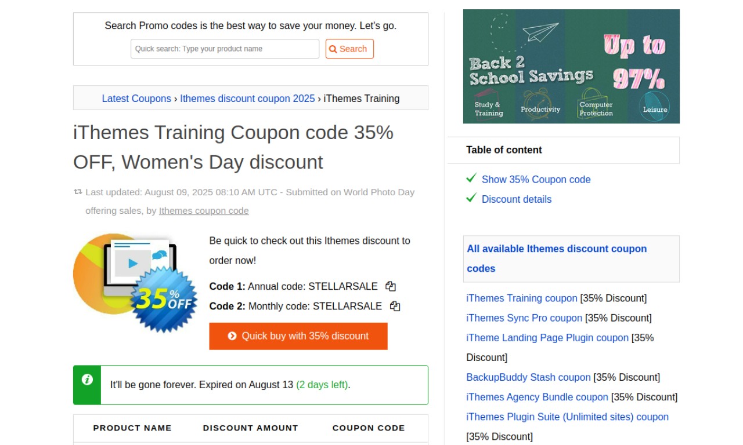Open iThemes Sync Pro coupon link
The image size is (743, 445).
click(524, 318)
